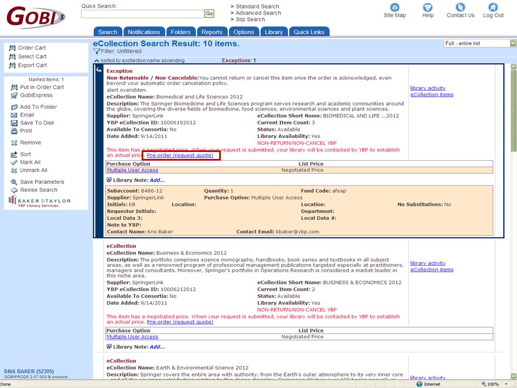The height and width of the screenshot is (388, 517).
Task: Click the Mark All checkmark icon
Action: point(14,162)
